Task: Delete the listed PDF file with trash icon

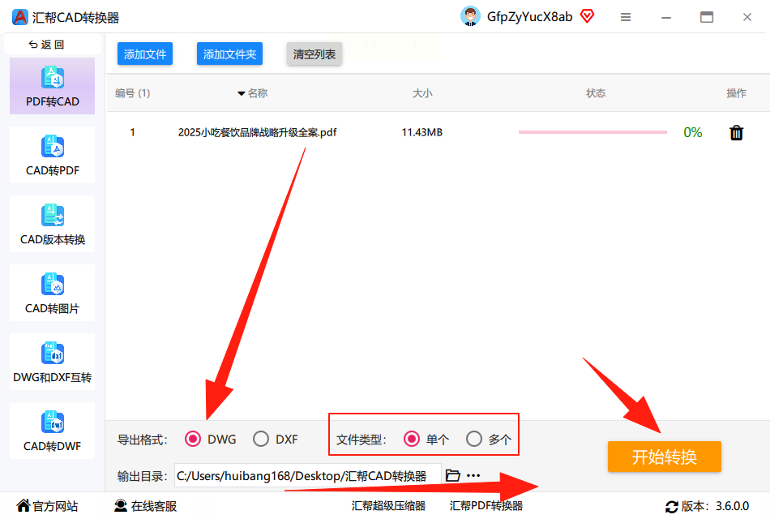Action: click(736, 133)
